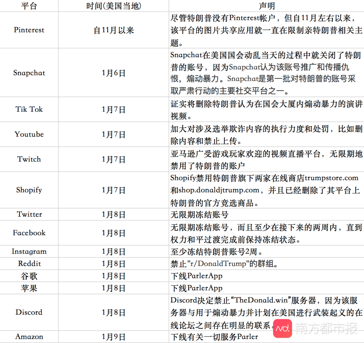Click the date in 苹果 row
This screenshot has width=364, height=343.
114,288
